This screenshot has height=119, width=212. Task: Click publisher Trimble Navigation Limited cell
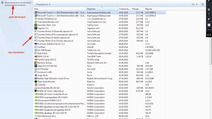[x=99, y=53]
